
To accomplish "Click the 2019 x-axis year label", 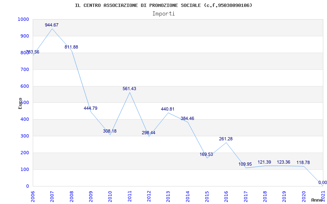I will point(284,196).
